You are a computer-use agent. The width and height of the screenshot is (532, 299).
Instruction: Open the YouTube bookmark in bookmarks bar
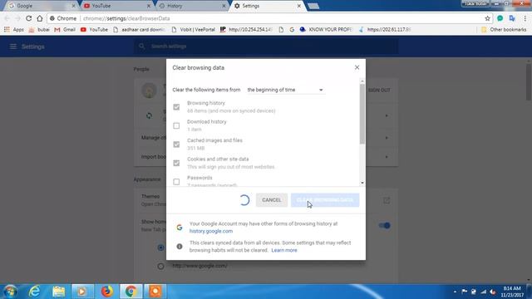(x=94, y=30)
